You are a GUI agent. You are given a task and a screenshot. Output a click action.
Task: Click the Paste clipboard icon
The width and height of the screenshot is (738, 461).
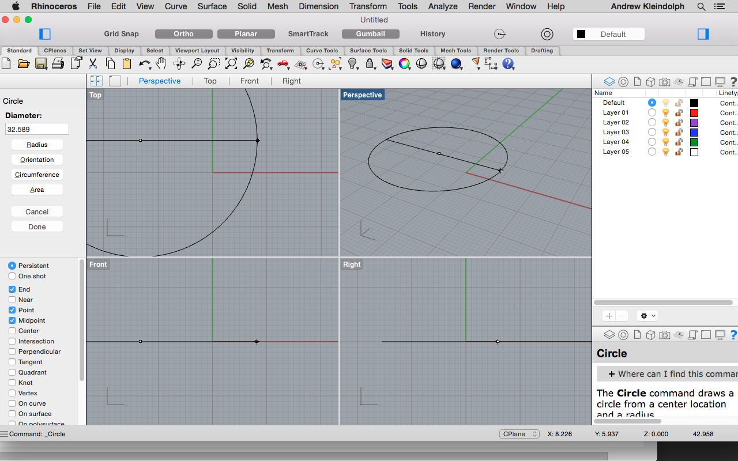(127, 63)
